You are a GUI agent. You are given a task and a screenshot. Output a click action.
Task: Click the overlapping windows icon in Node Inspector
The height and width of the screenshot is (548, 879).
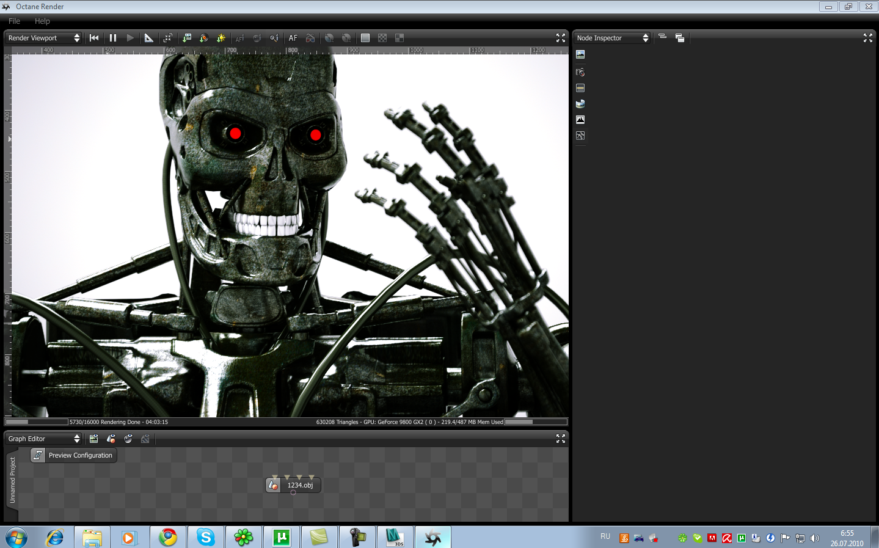[680, 38]
